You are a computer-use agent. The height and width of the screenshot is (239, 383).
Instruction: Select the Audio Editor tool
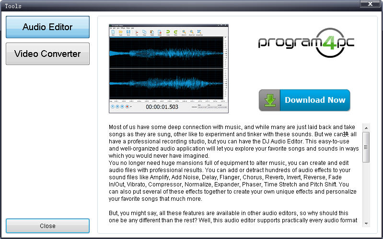click(x=47, y=27)
